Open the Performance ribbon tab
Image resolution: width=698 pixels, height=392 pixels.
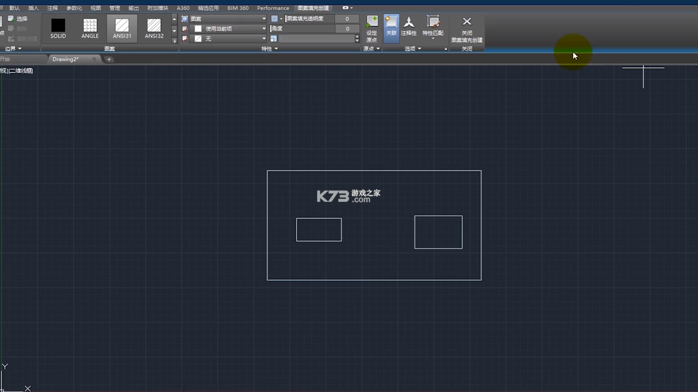pyautogui.click(x=273, y=8)
